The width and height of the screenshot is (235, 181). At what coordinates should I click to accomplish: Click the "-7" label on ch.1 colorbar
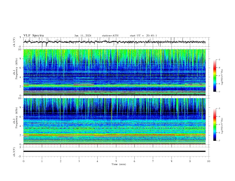click(x=219, y=92)
